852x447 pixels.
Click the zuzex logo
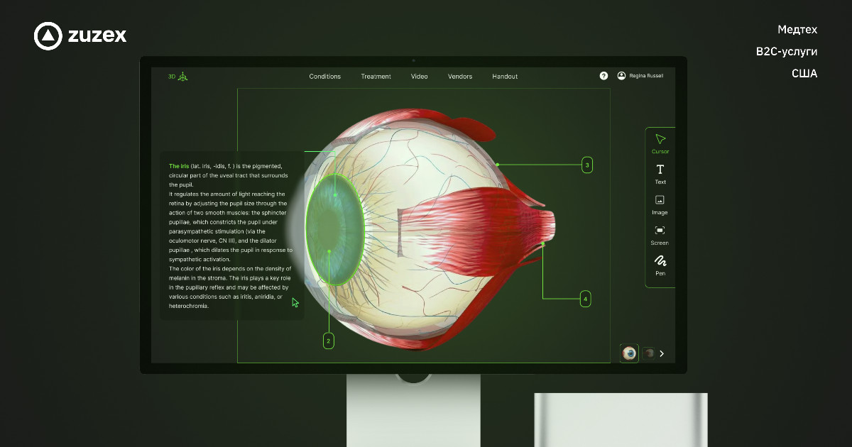pyautogui.click(x=80, y=35)
